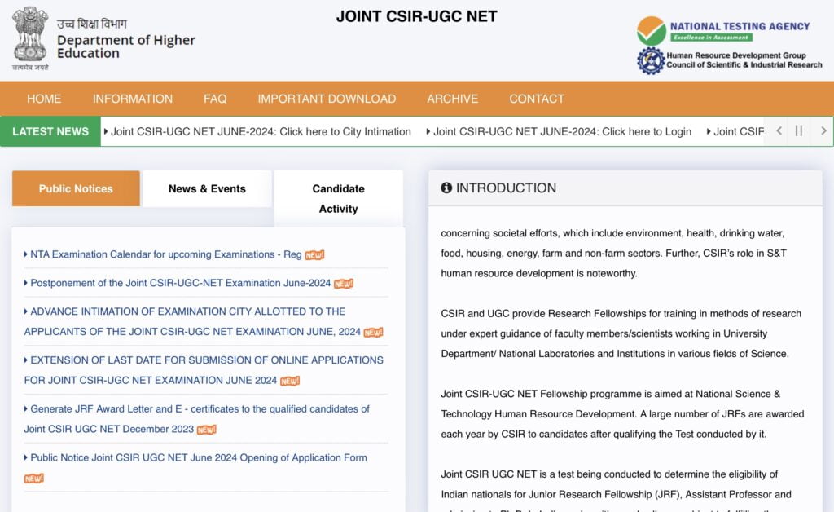This screenshot has width=834, height=512.
Task: Open Public Notice Opening of Application Form
Action: coord(199,457)
